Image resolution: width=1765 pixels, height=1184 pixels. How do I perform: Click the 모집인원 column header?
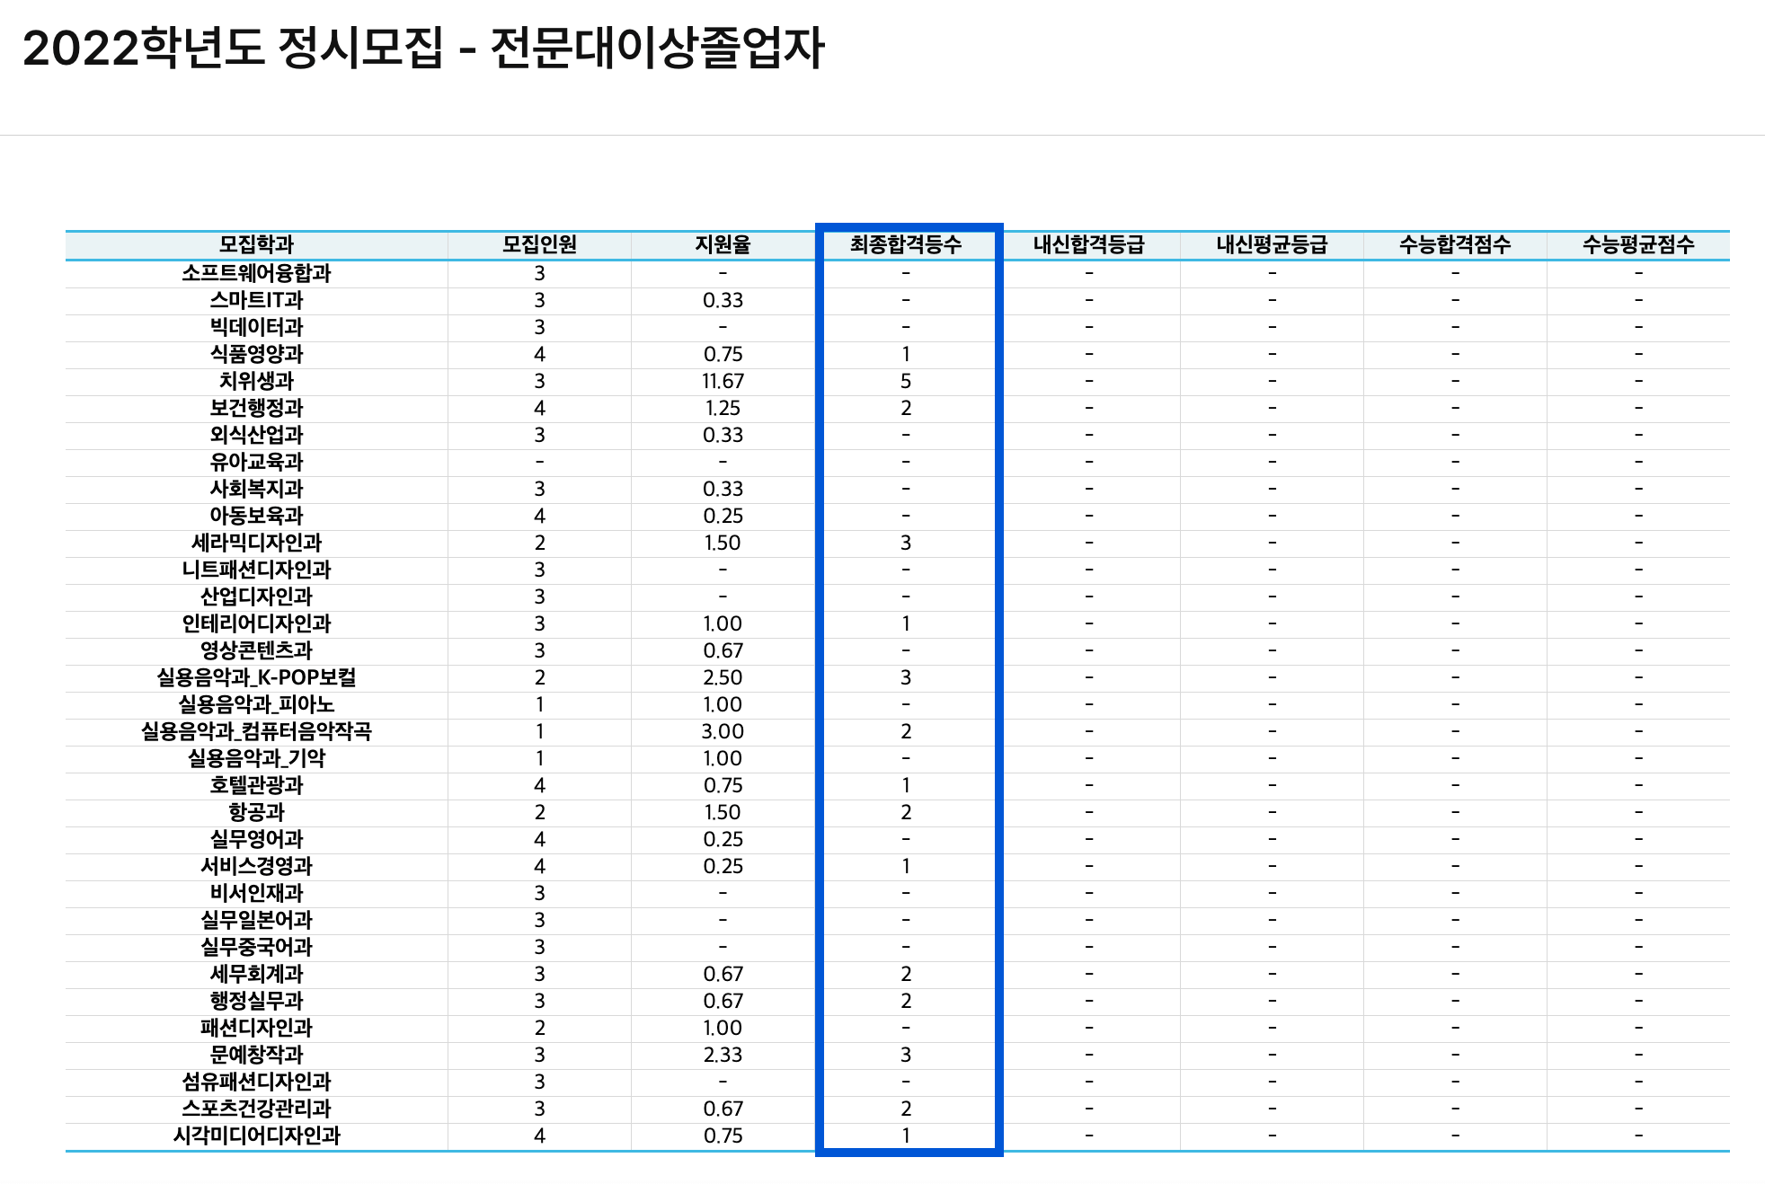click(539, 244)
